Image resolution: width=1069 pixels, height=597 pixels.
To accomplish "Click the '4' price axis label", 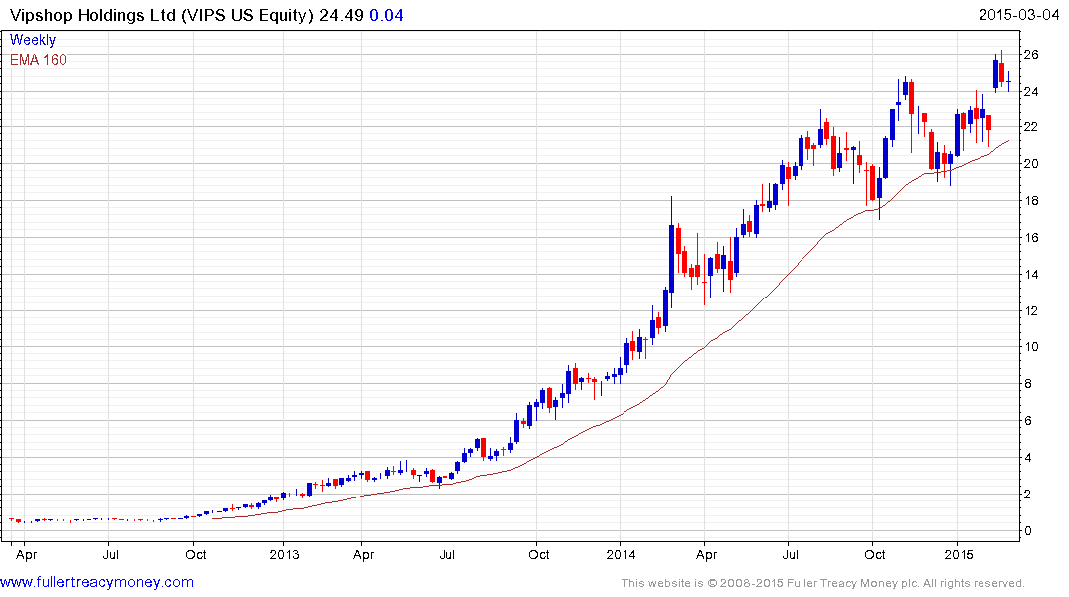I will click(x=1027, y=458).
